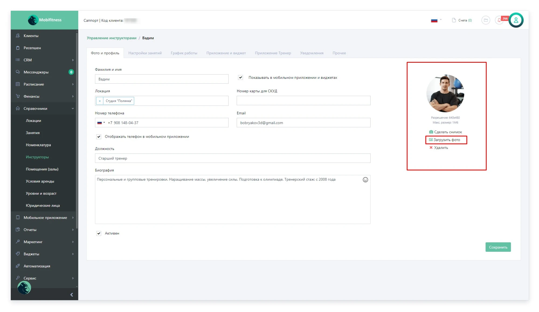Image resolution: width=539 pixels, height=312 pixels.
Task: Click the Виджеты icon in sidebar
Action: 18,254
